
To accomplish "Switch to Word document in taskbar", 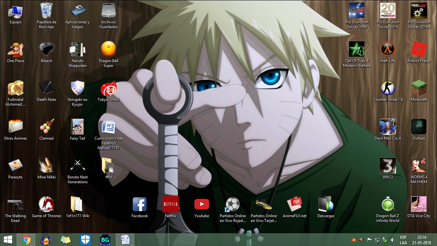I will (125, 240).
